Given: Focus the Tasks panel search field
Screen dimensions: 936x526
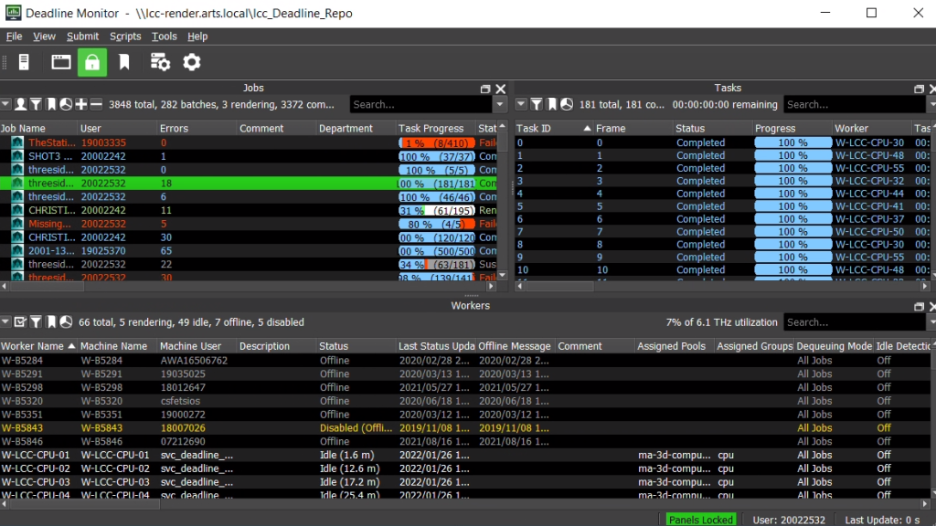Looking at the screenshot, I should click(855, 104).
